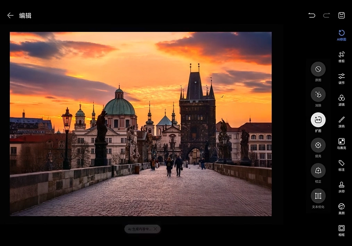This screenshot has height=246, width=352.
Task: Redo the reverted edit
Action: coord(327,15)
